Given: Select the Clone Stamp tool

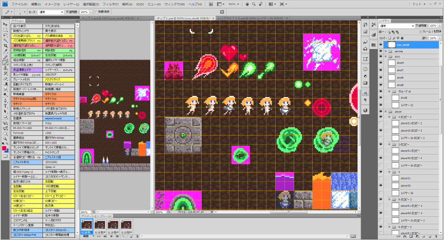Looking at the screenshot, I should click(5, 68).
